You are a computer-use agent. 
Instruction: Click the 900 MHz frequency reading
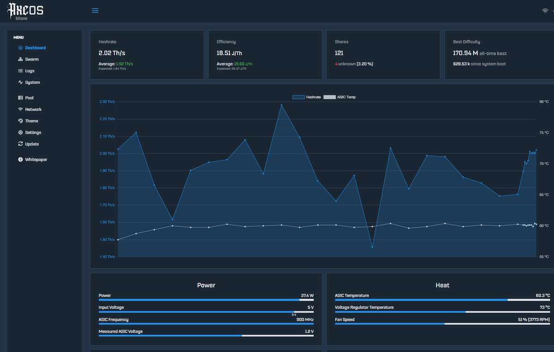click(x=305, y=319)
